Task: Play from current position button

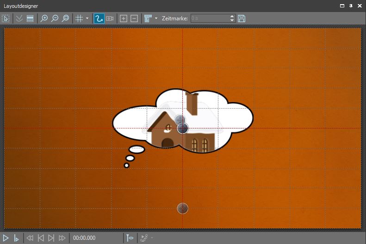Action: tap(16, 238)
